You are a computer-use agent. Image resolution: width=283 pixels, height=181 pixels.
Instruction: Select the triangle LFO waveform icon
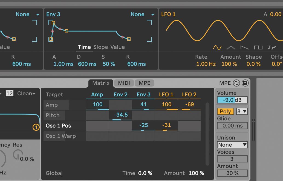(x=231, y=47)
